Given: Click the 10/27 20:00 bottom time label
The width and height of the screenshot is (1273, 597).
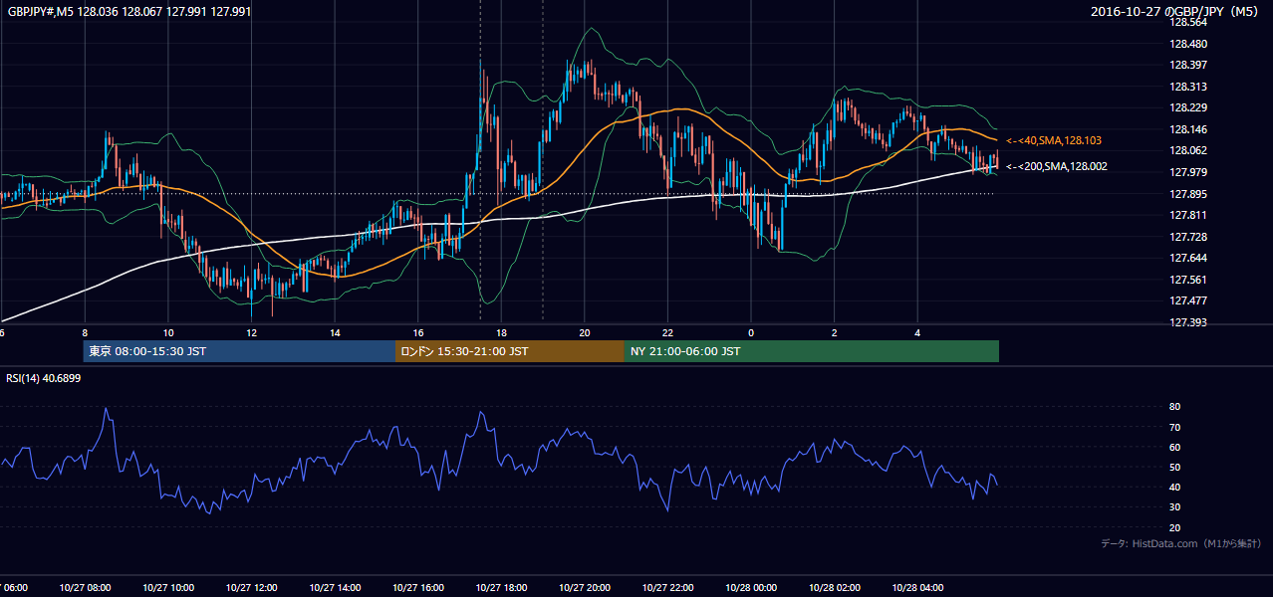Looking at the screenshot, I should pyautogui.click(x=584, y=588).
